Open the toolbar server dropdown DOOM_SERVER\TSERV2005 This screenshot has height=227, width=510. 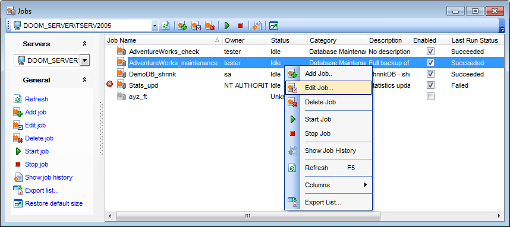pos(155,25)
